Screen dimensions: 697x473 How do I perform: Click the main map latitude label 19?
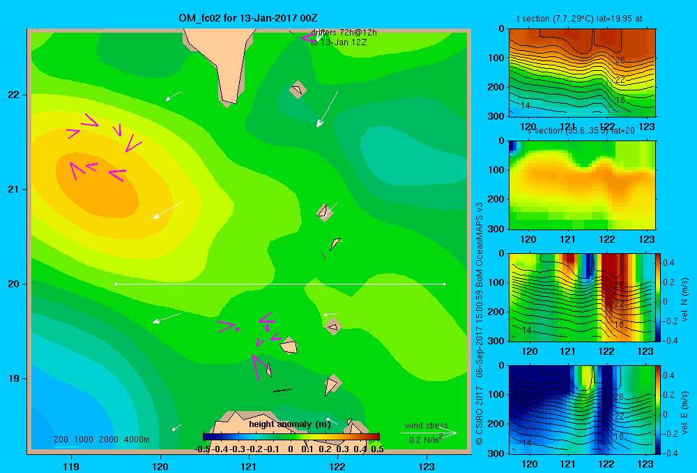pos(14,378)
